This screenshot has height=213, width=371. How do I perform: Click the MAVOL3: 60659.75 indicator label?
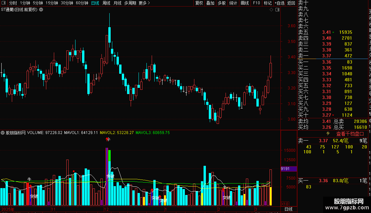tap(153, 133)
